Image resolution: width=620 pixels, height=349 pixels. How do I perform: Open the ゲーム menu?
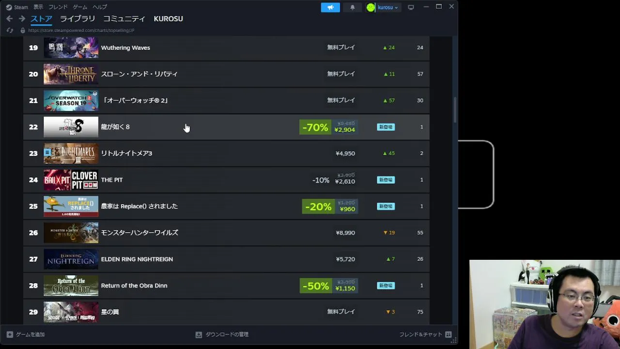click(80, 7)
